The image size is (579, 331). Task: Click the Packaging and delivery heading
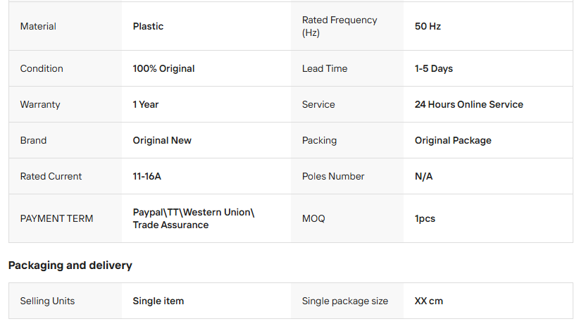[70, 266]
